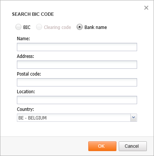154x156 pixels.
Task: Click the 'Bank name' label text
Action: point(96,27)
